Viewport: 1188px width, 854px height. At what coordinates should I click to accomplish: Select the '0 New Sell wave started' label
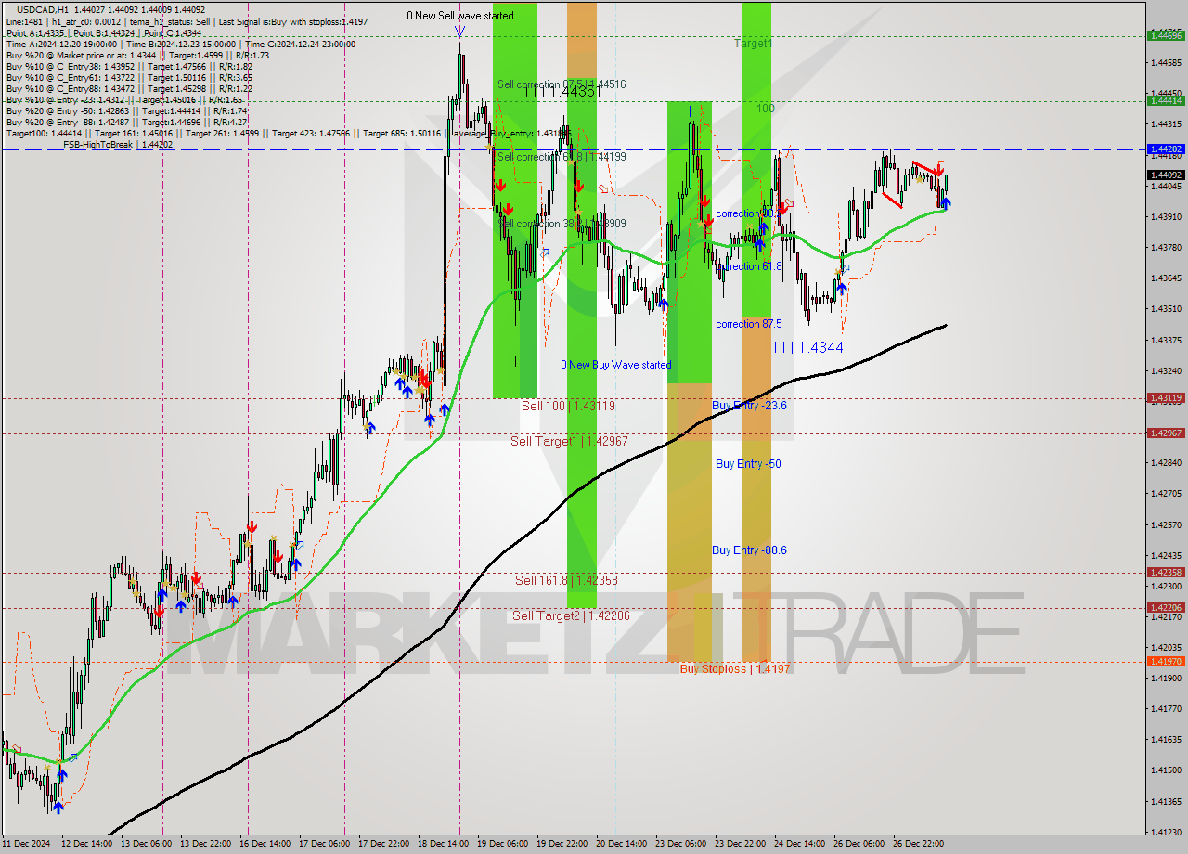[459, 16]
